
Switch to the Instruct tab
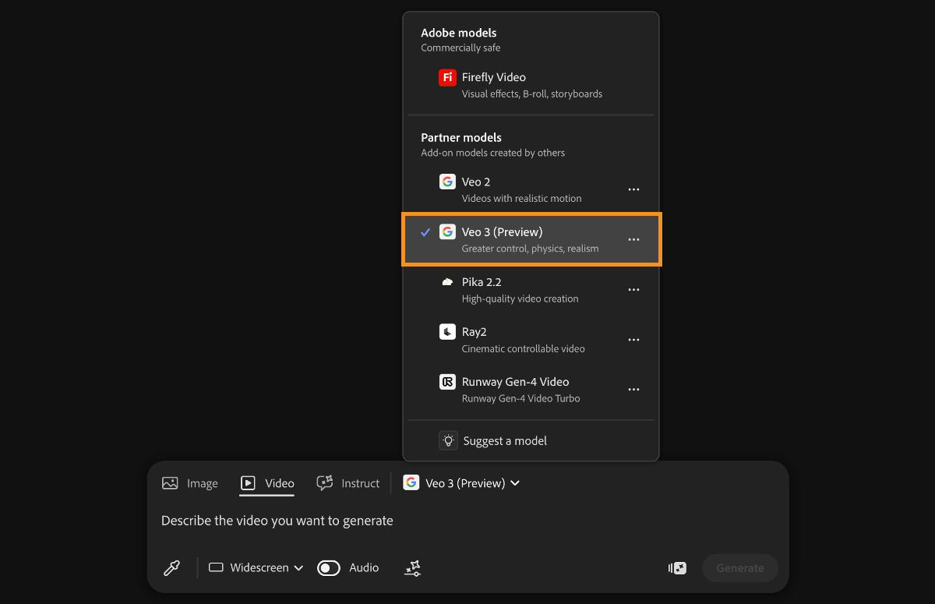(348, 483)
